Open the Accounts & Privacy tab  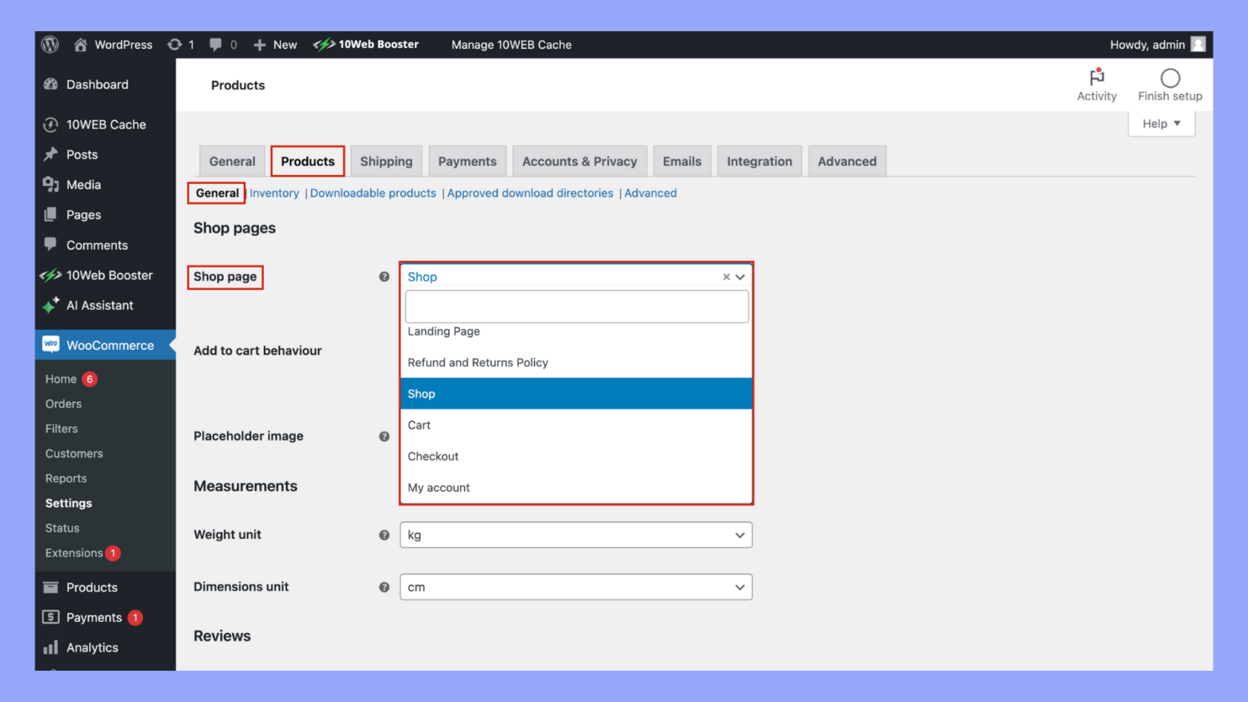point(579,161)
